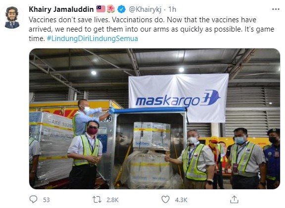Click the vaccine boxes in cargo container
The width and height of the screenshot is (285, 208).
(152, 136)
